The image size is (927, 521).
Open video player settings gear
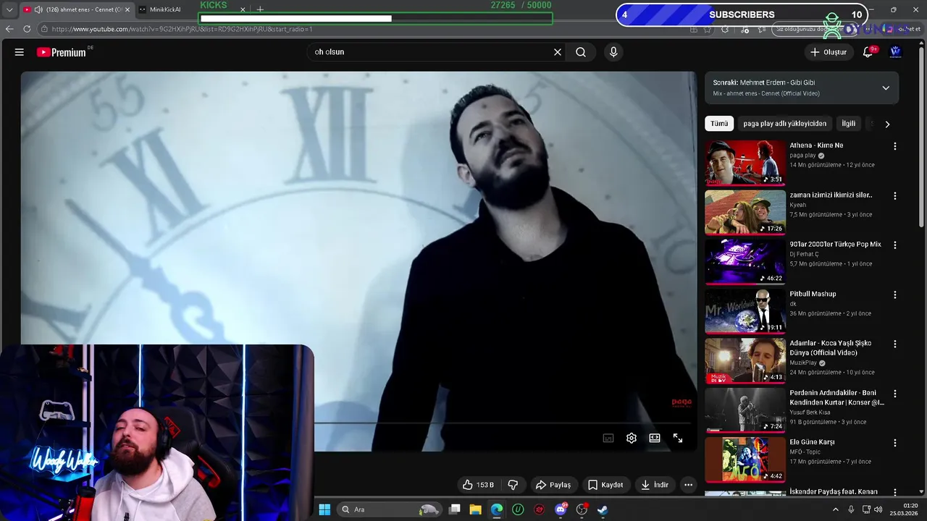632,438
